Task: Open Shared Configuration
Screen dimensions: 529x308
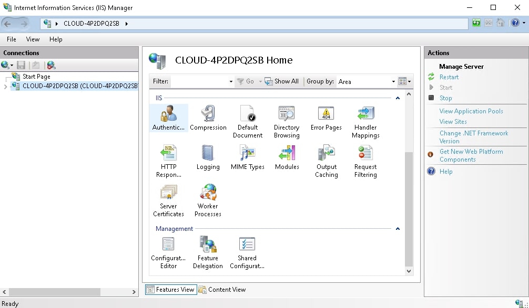Action: point(247,252)
